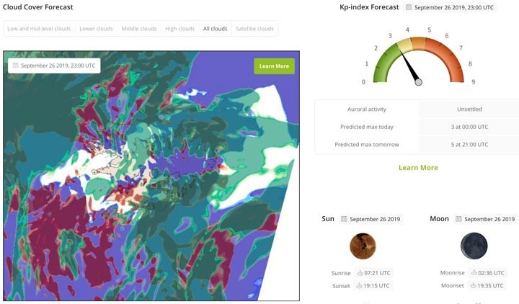Click the calendar icon beside the Moon date
Screen dimensions: 519x304
[459, 219]
